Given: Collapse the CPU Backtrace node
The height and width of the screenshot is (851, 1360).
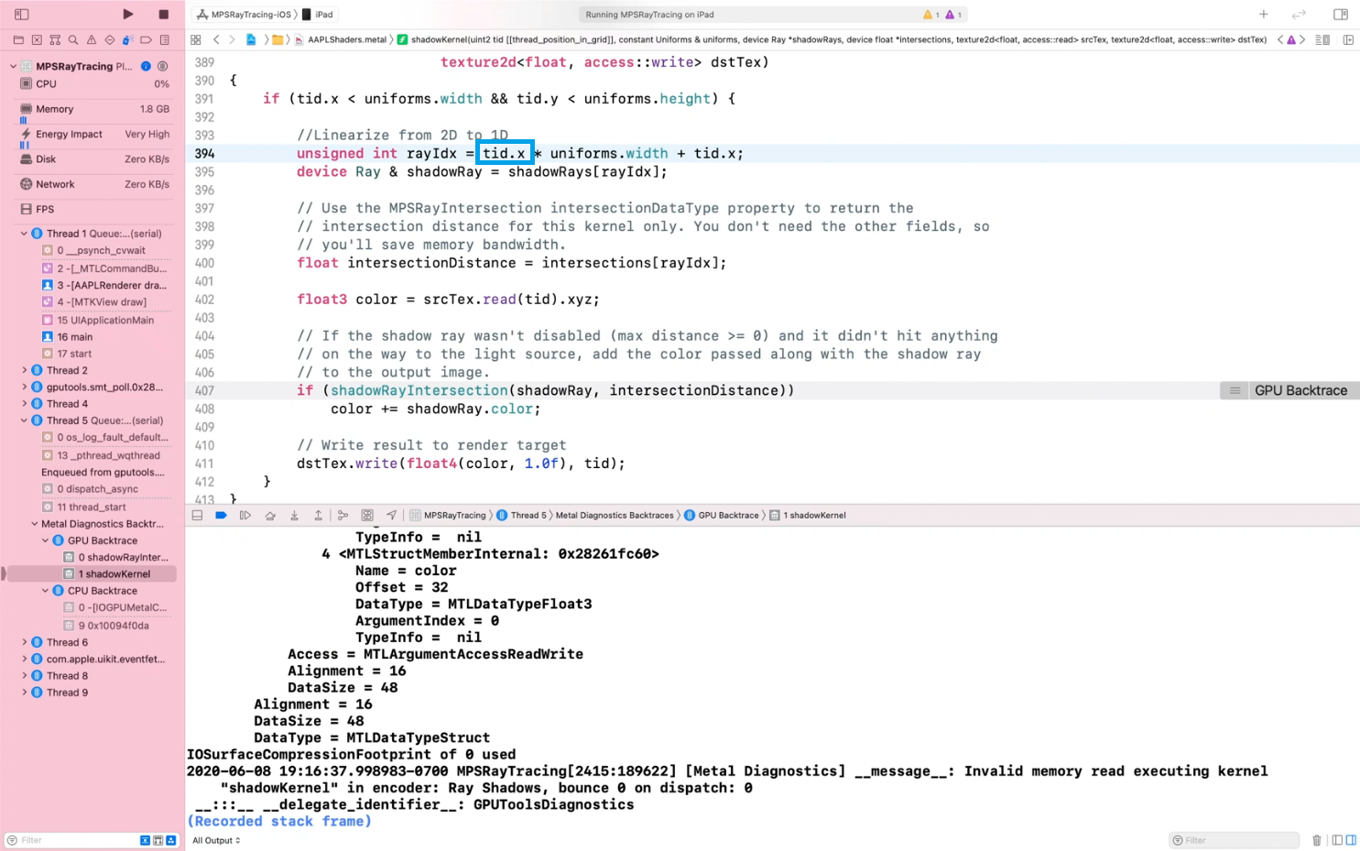Looking at the screenshot, I should pos(45,591).
